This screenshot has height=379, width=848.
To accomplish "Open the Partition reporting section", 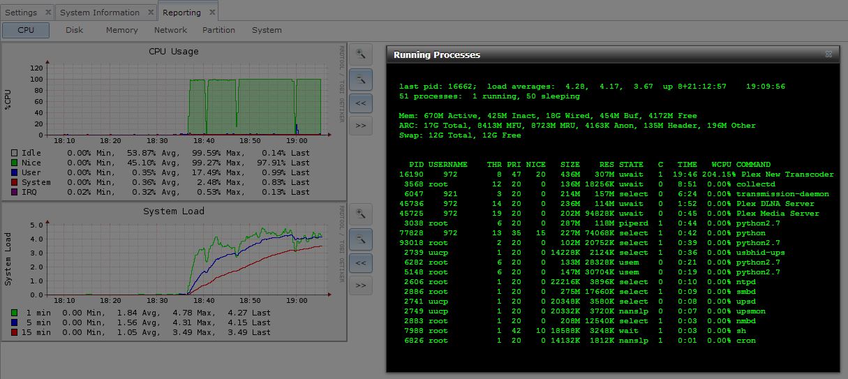I will (x=218, y=30).
